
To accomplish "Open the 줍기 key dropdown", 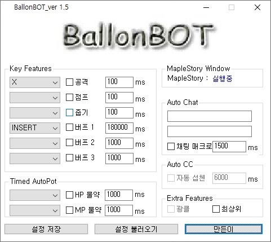I will (x=35, y=113).
